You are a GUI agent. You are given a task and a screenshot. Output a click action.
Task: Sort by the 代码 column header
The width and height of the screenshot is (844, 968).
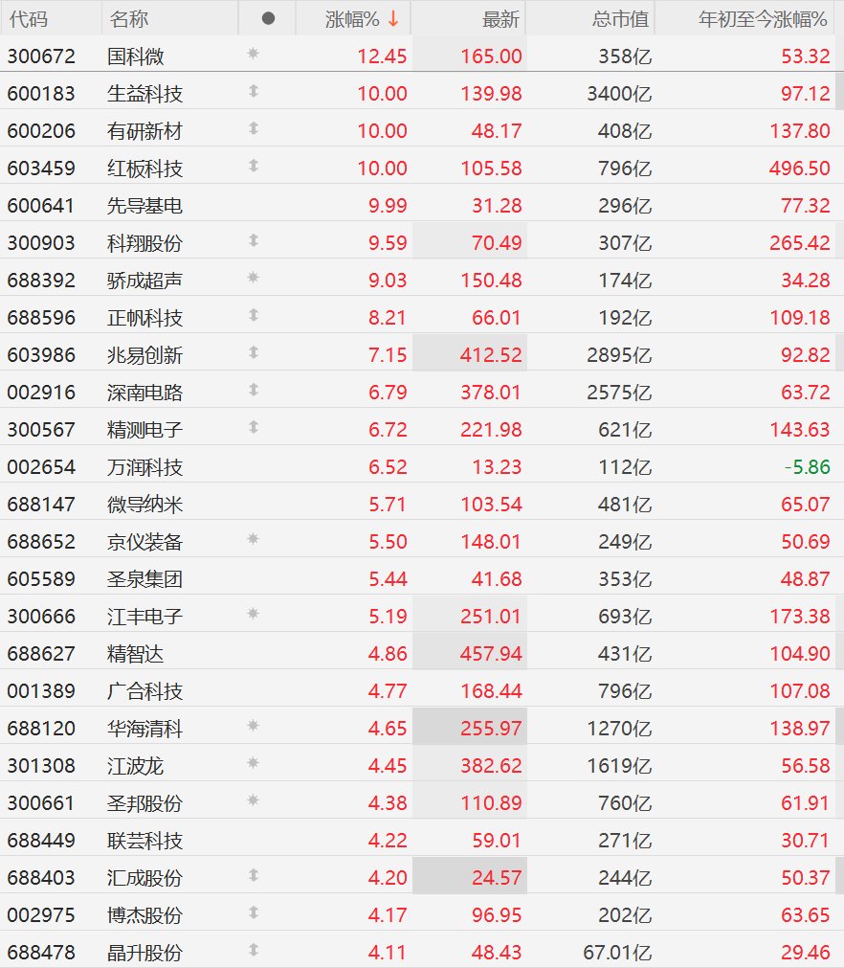[29, 19]
